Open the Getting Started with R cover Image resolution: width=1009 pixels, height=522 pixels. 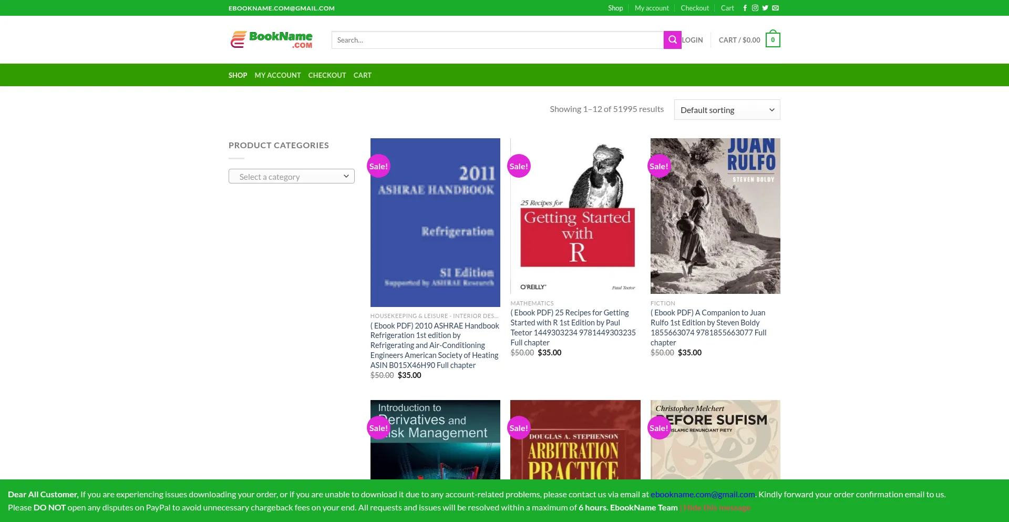pos(575,216)
